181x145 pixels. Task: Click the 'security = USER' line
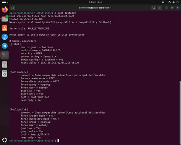[x=31, y=54]
